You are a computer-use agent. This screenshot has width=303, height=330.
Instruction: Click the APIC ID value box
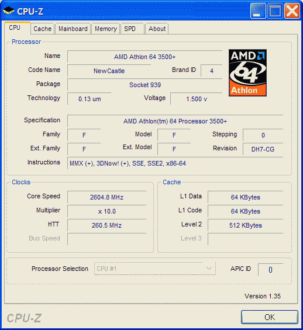coord(270,269)
